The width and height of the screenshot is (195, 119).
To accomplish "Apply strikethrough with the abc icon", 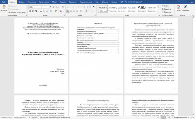I will click(41, 11).
